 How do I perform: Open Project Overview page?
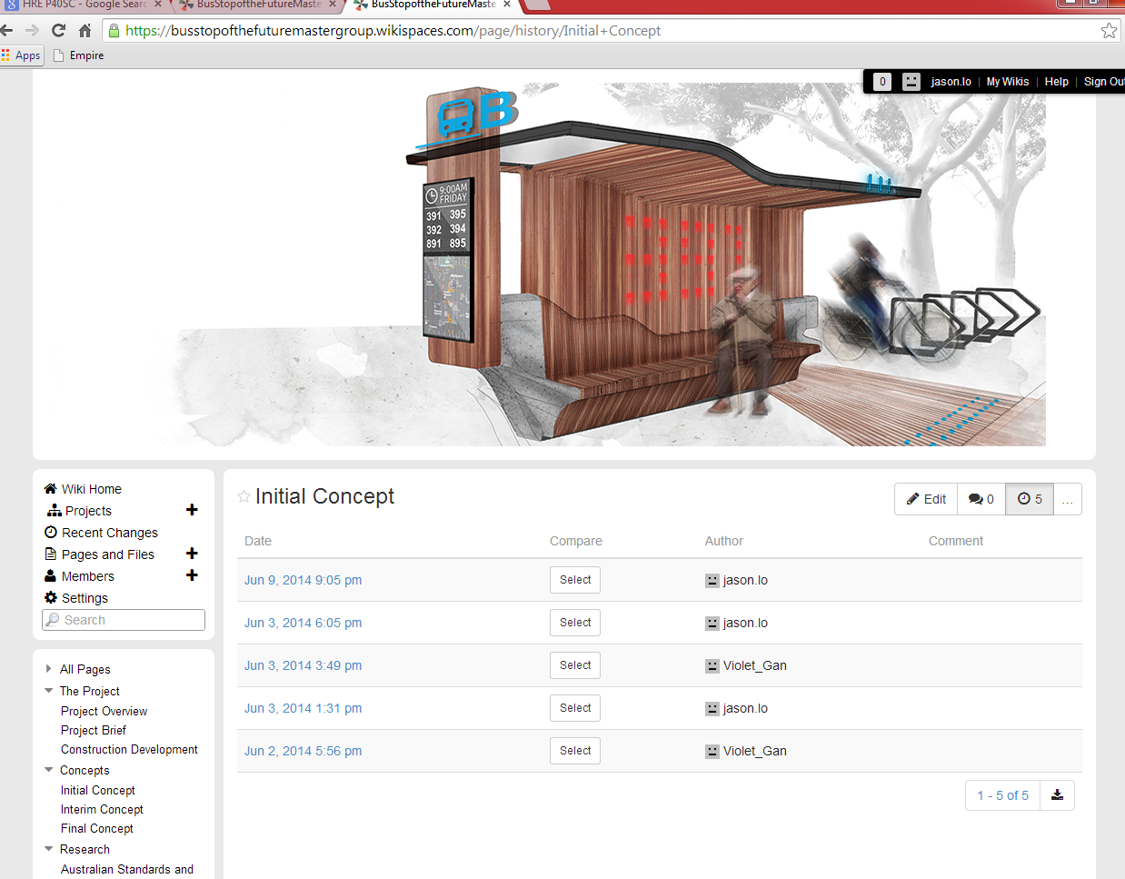click(x=104, y=712)
